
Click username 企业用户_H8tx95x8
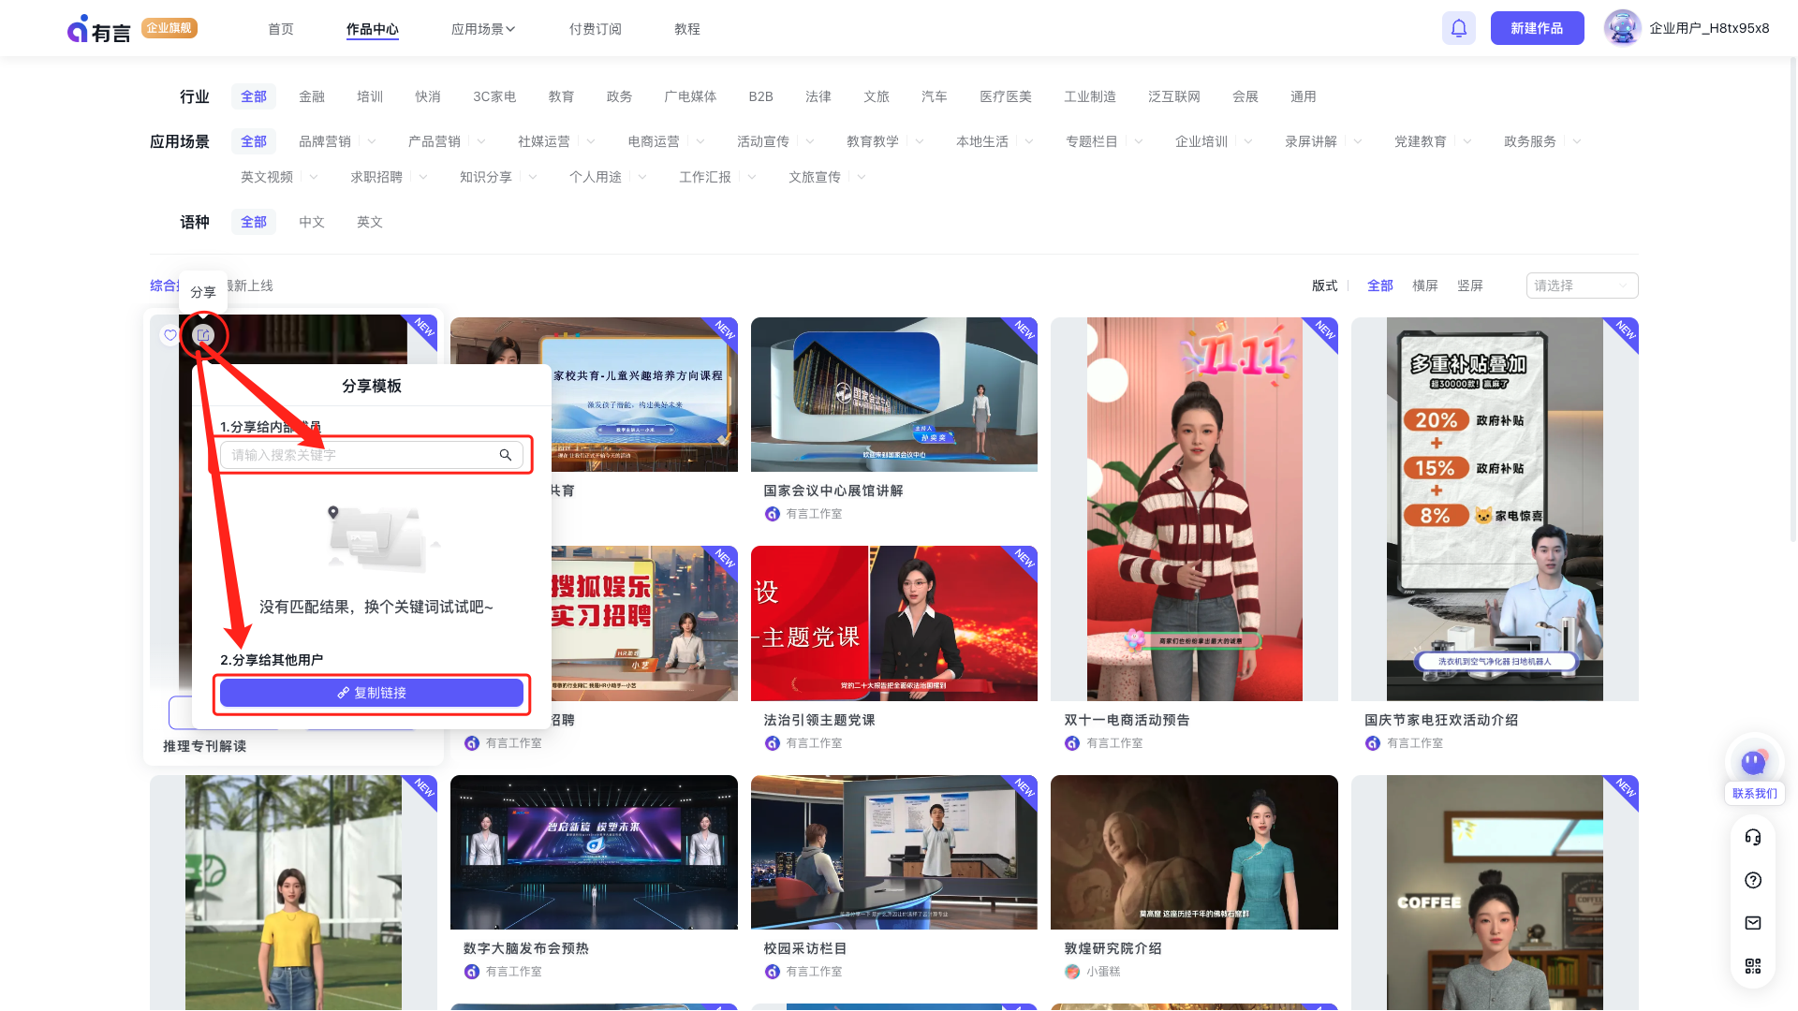point(1709,28)
